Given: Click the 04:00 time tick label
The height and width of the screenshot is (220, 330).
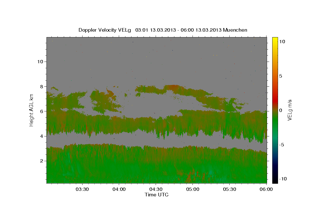Looking at the screenshot, I should coord(119,189).
